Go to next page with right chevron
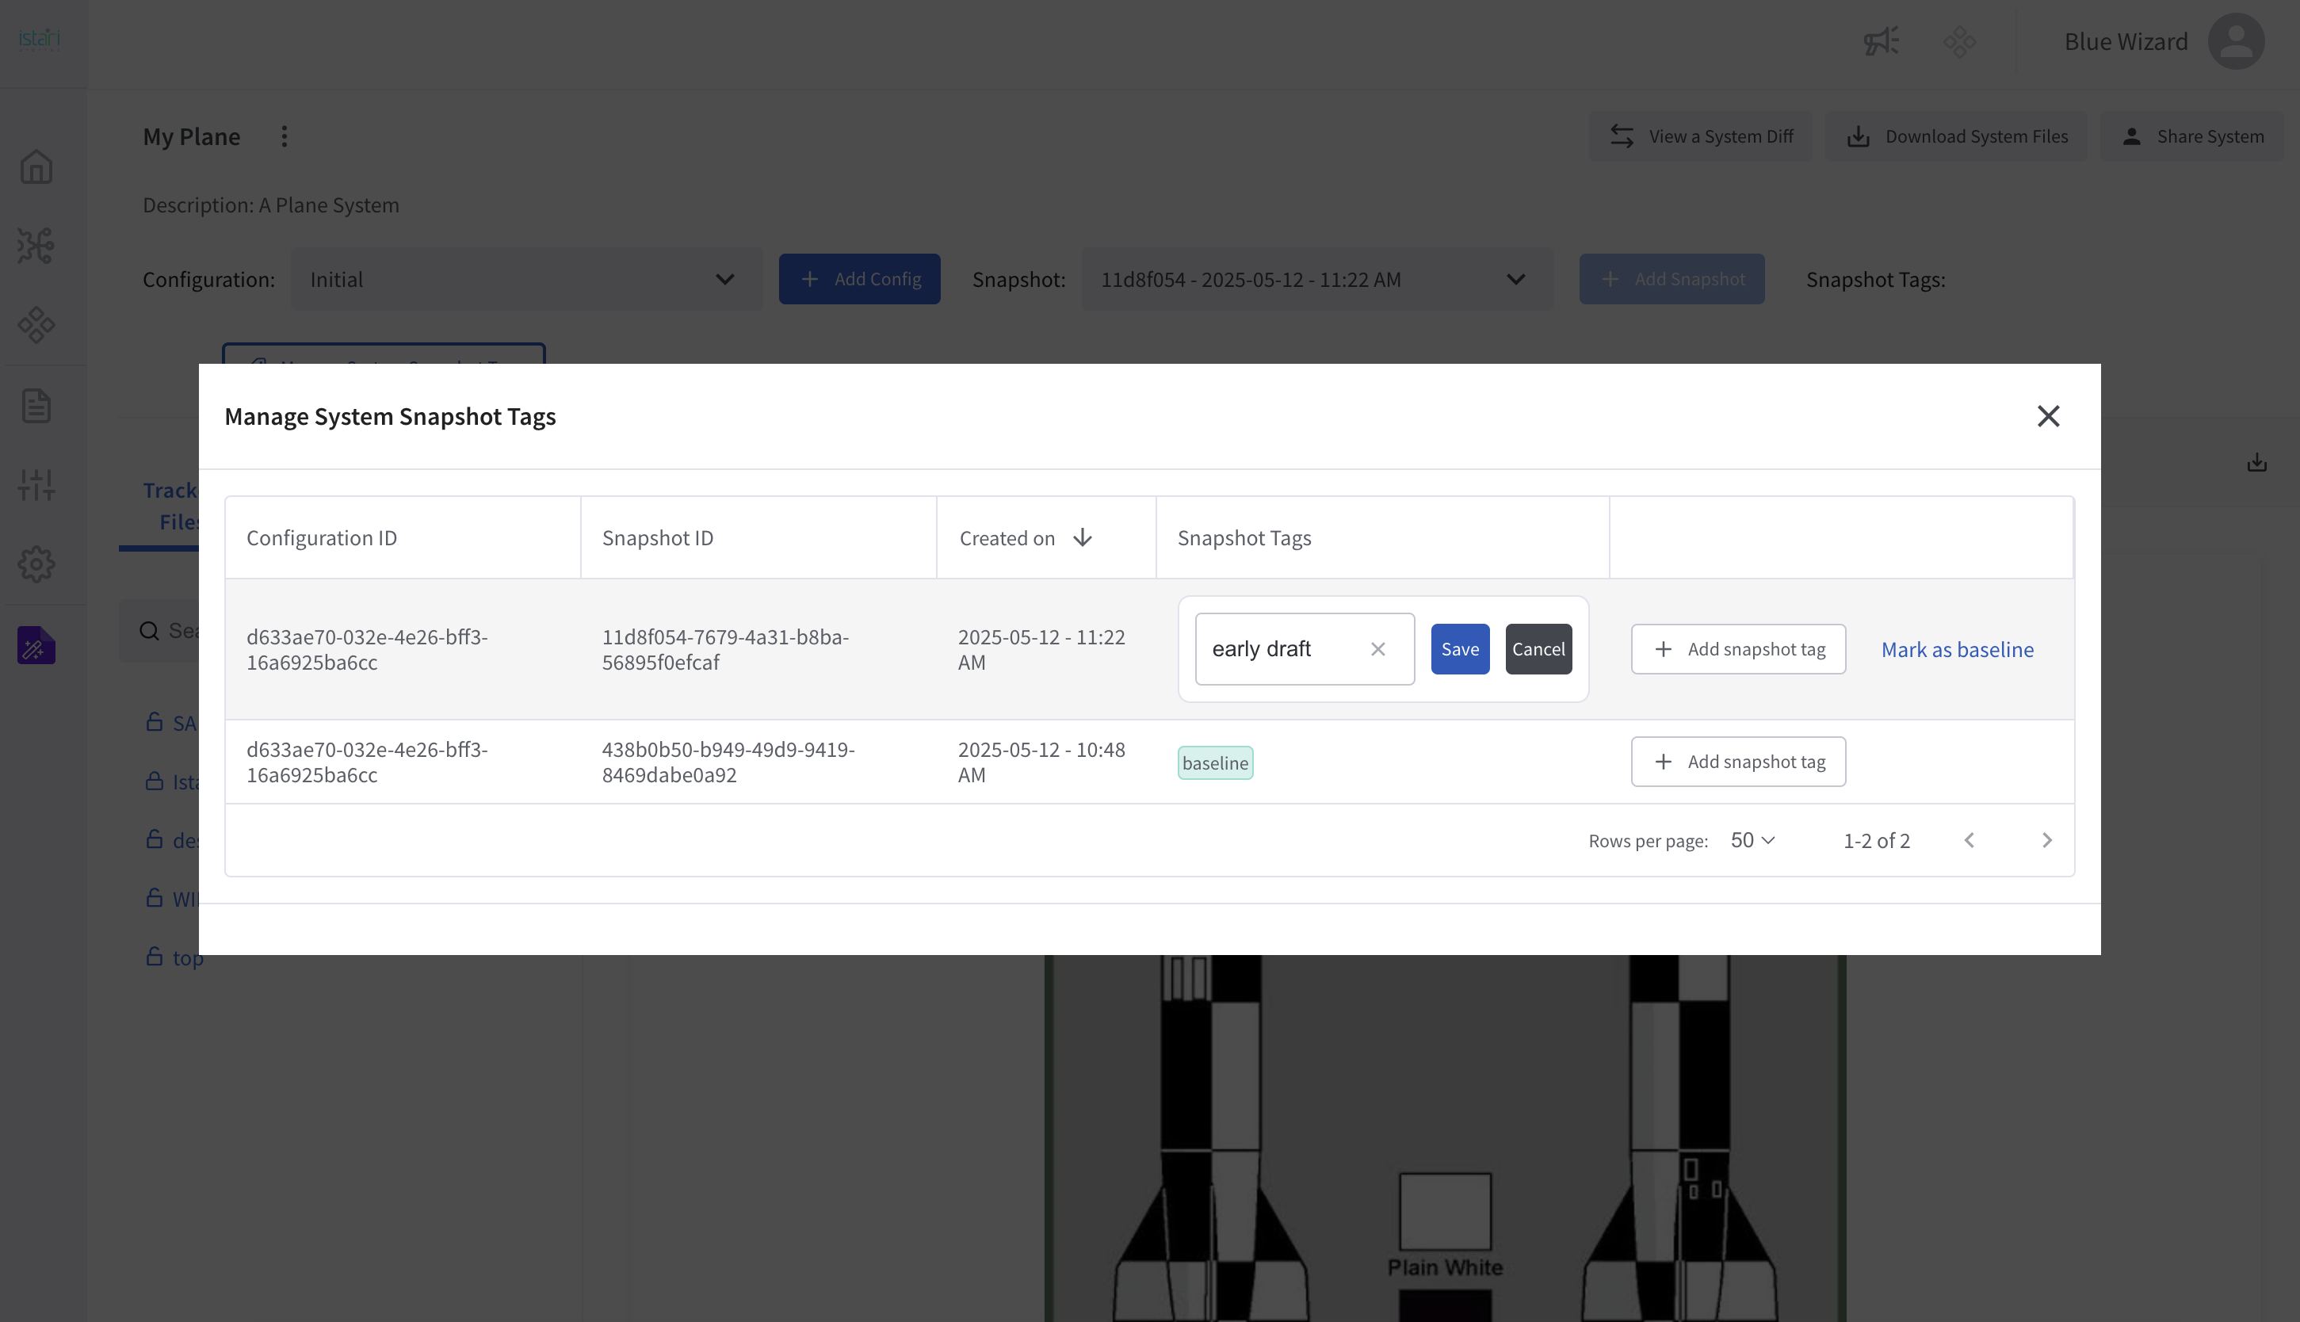 2046,840
